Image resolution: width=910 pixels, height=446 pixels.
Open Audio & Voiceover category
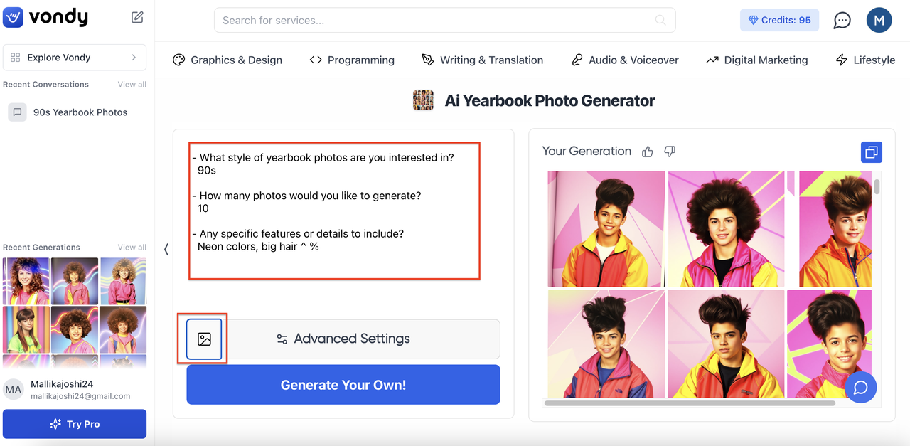[x=625, y=60]
